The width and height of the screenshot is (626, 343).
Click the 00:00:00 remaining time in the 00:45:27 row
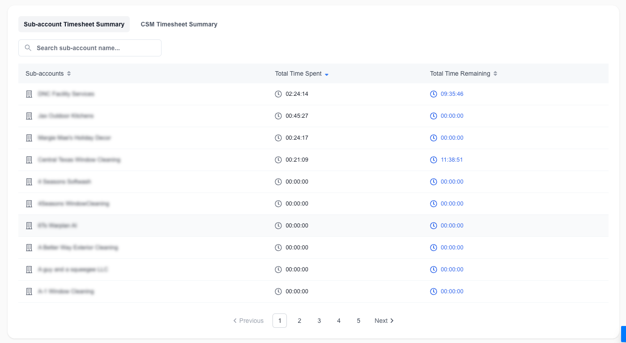point(452,116)
